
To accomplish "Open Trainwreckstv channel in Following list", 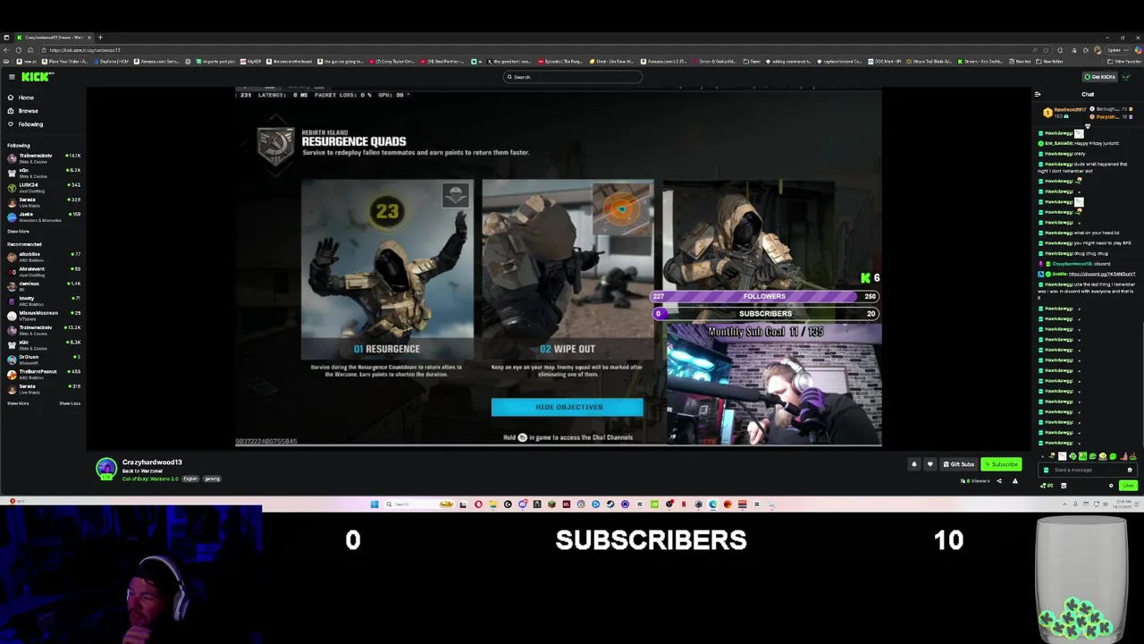I will [43, 157].
